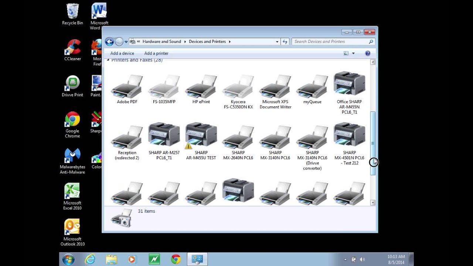Select SHARP MX-4501N PCL6 Test 212 printer
The height and width of the screenshot is (266, 473).
coord(349,144)
